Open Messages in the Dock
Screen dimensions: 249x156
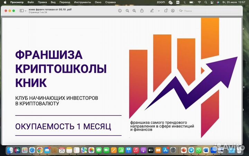tap(99, 150)
